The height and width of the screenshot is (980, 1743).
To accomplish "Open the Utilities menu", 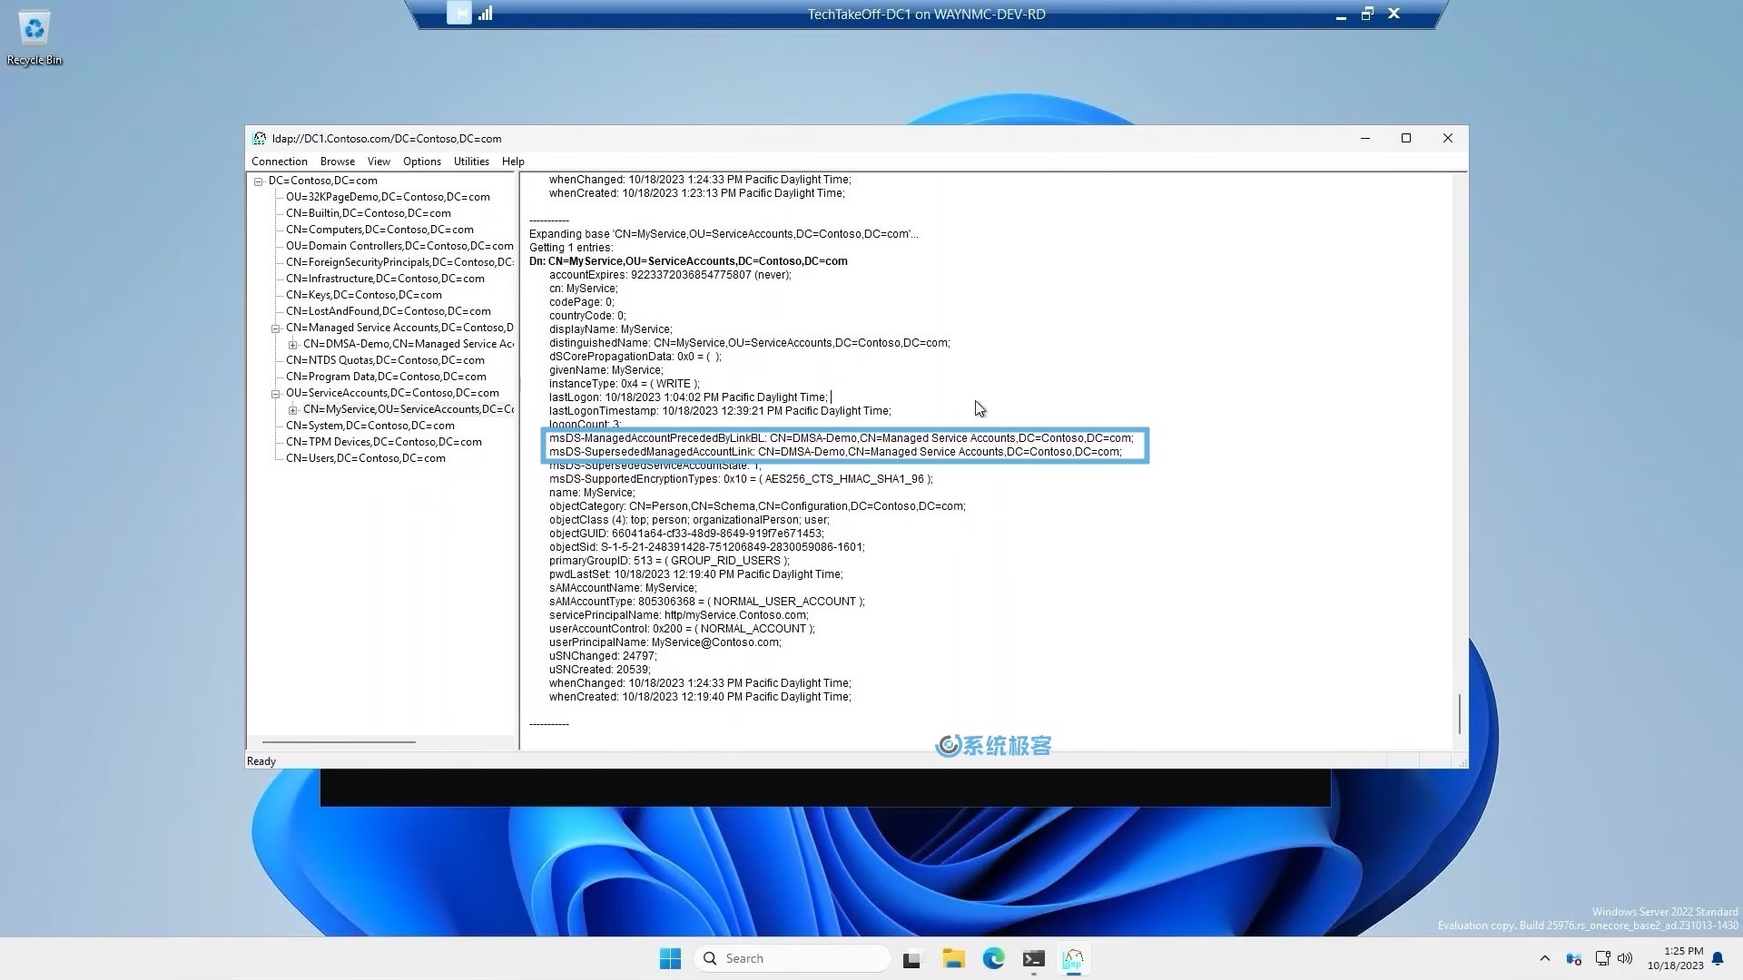I will (x=472, y=161).
